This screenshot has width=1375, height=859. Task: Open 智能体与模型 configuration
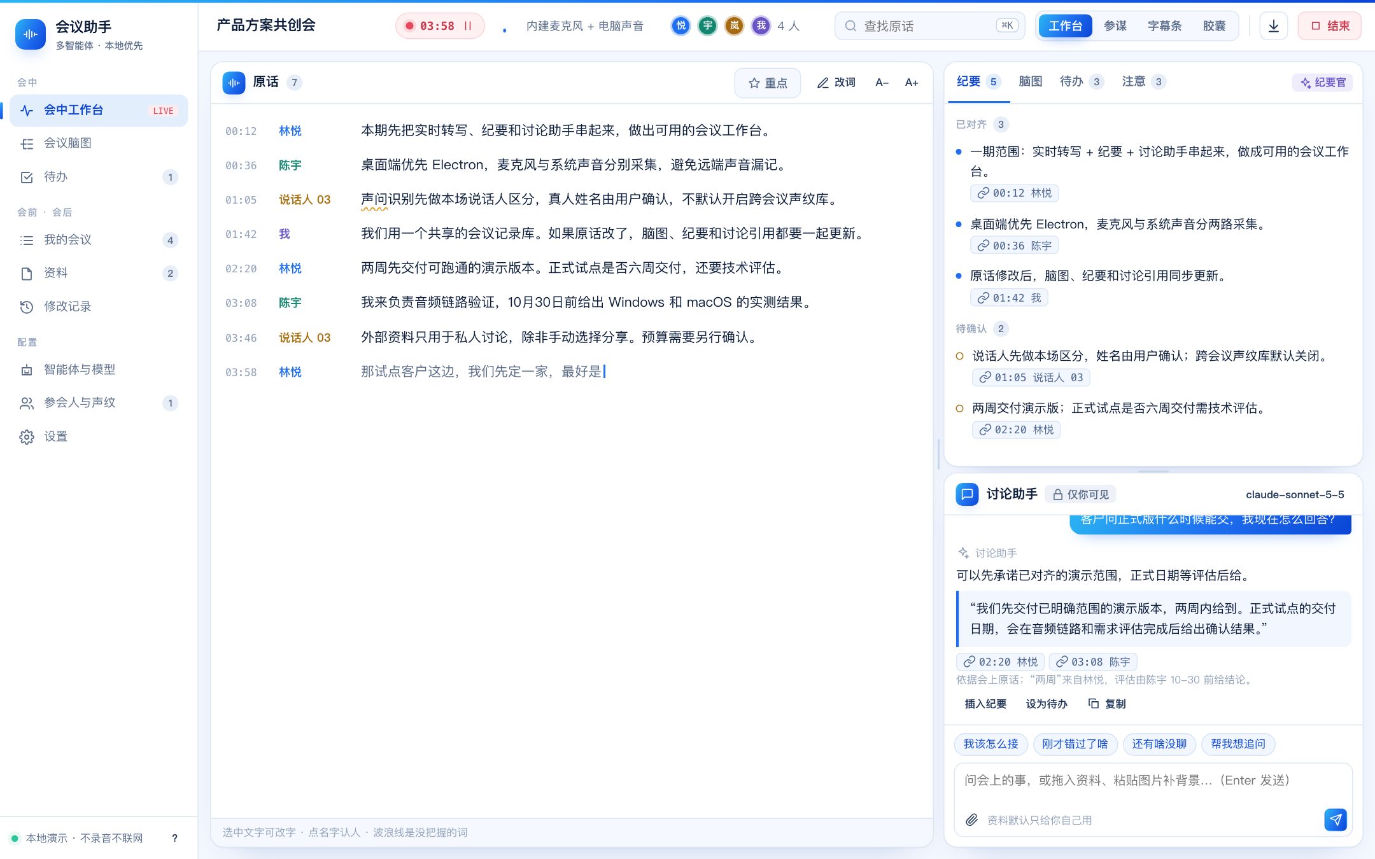(99, 370)
